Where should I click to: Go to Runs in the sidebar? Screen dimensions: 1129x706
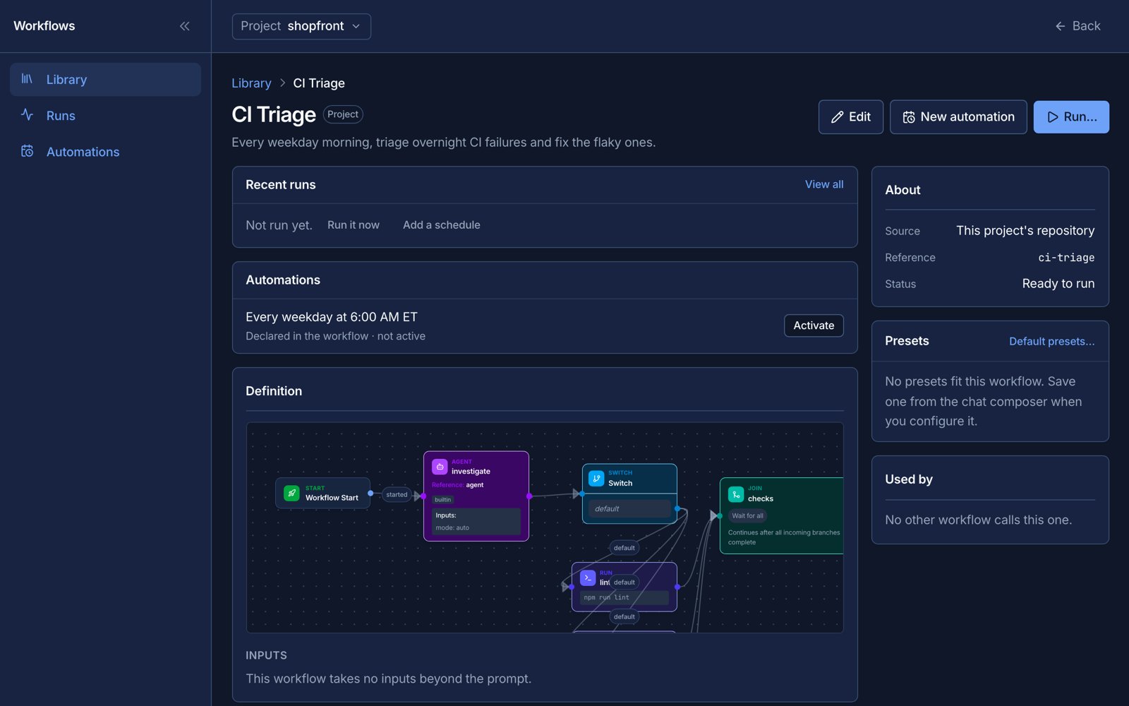(105, 115)
